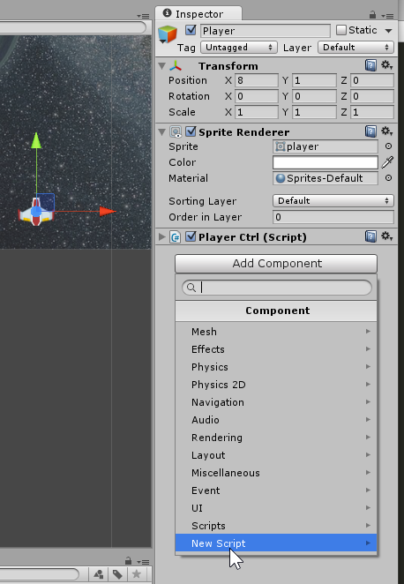Image resolution: width=404 pixels, height=584 pixels.
Task: Open the Tag dropdown set to Untagged
Action: click(x=239, y=48)
